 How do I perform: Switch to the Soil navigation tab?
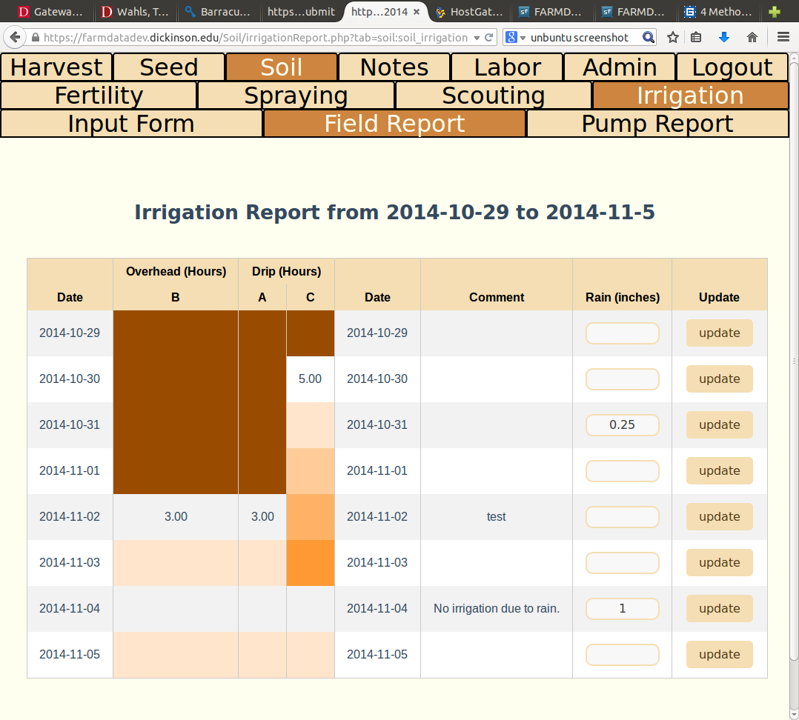(281, 67)
